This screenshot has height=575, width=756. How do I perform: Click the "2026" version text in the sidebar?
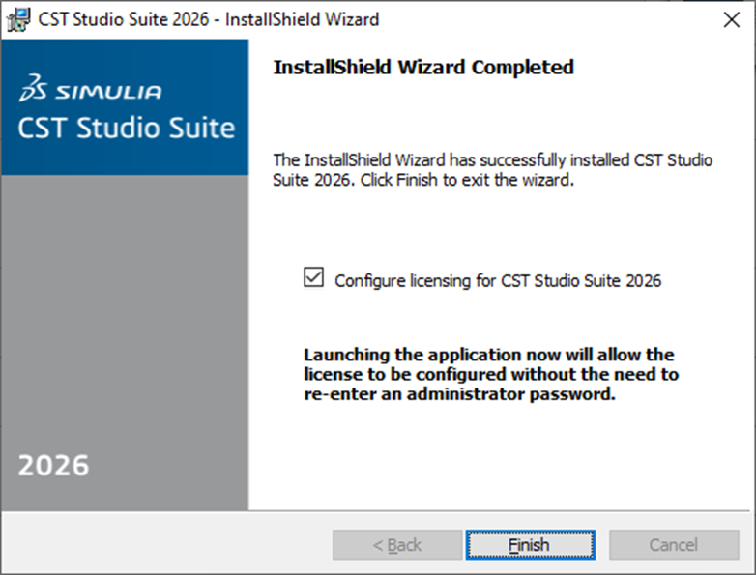54,465
